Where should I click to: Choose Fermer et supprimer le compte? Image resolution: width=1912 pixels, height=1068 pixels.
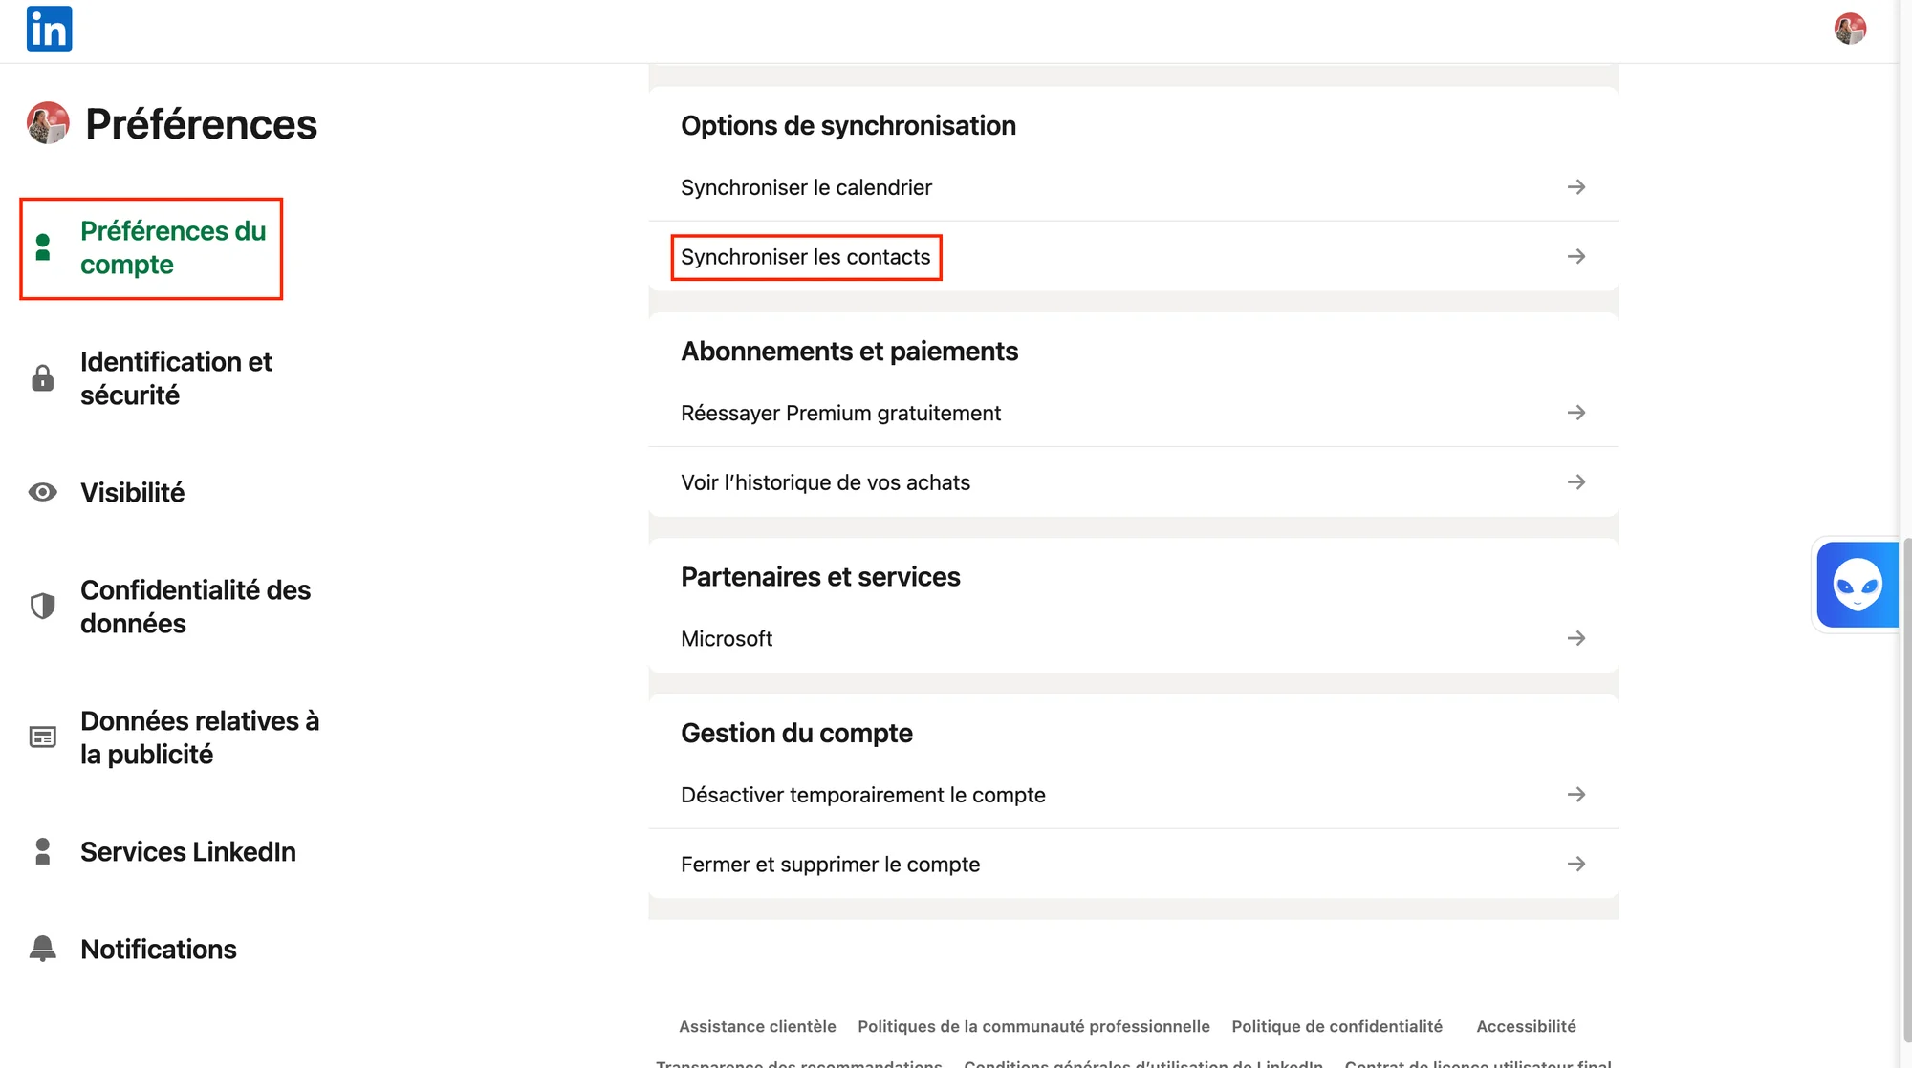[1133, 865]
